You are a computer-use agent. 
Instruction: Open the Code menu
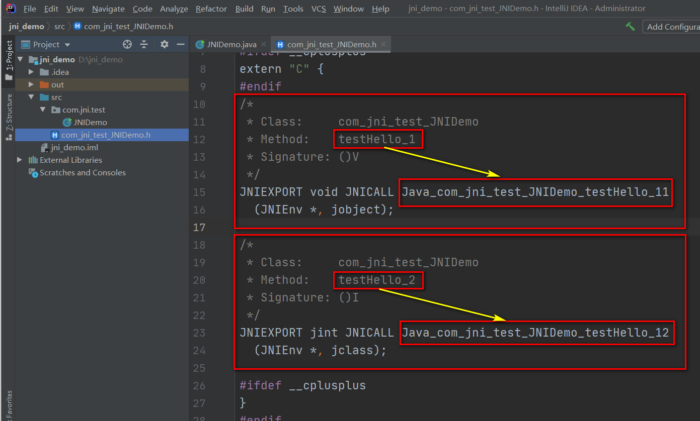pos(142,9)
